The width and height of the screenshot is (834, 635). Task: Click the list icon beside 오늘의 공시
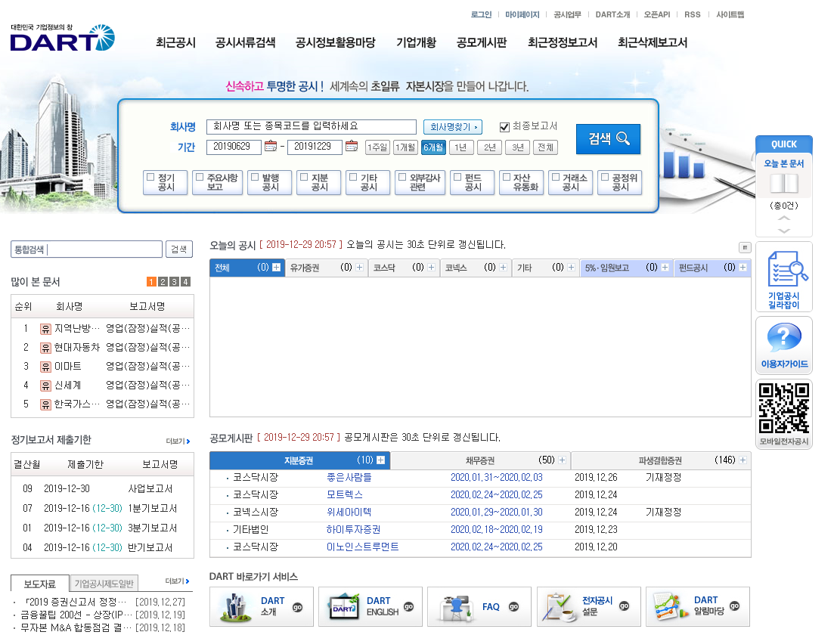click(x=745, y=247)
